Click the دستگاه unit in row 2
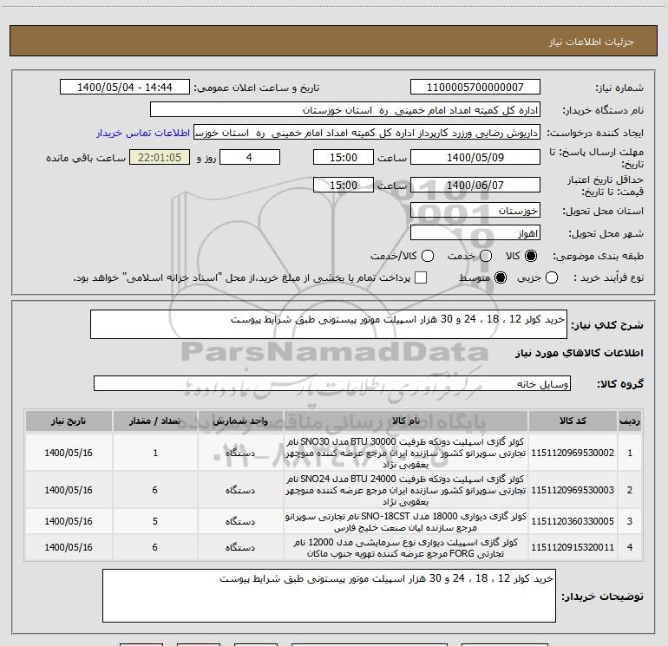Image resolution: width=668 pixels, height=646 pixels. point(240,490)
